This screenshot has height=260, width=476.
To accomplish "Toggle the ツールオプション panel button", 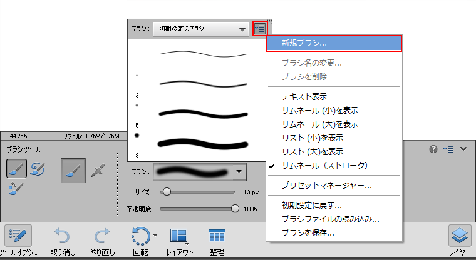I will click(x=18, y=241).
